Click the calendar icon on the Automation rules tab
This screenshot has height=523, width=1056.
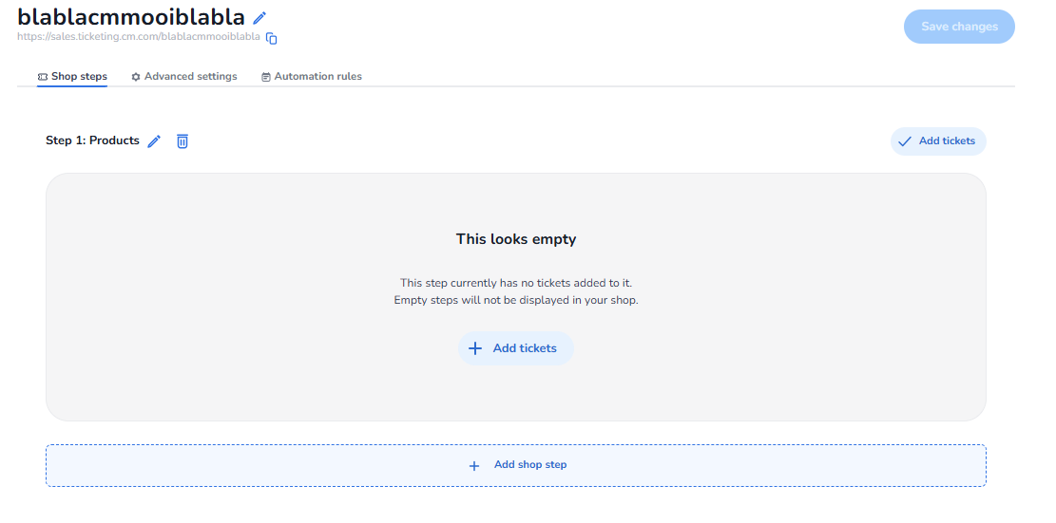(x=266, y=77)
